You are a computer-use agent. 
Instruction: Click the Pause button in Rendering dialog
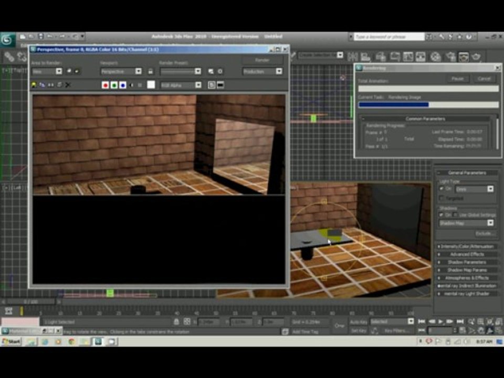coord(457,78)
